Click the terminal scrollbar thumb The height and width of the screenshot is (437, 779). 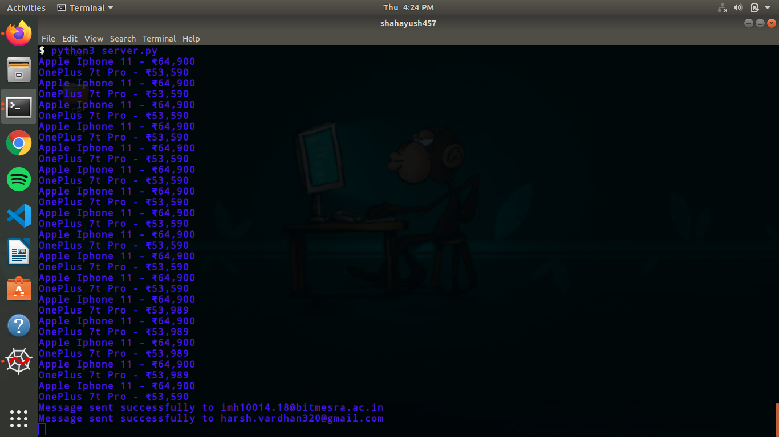777,420
